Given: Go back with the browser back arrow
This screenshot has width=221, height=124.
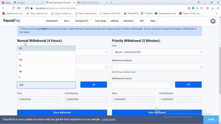Looking at the screenshot, I should (3, 8).
